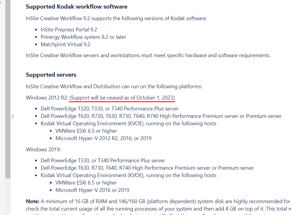
Task: Click the 'Supported servers' heading
Action: (x=51, y=75)
